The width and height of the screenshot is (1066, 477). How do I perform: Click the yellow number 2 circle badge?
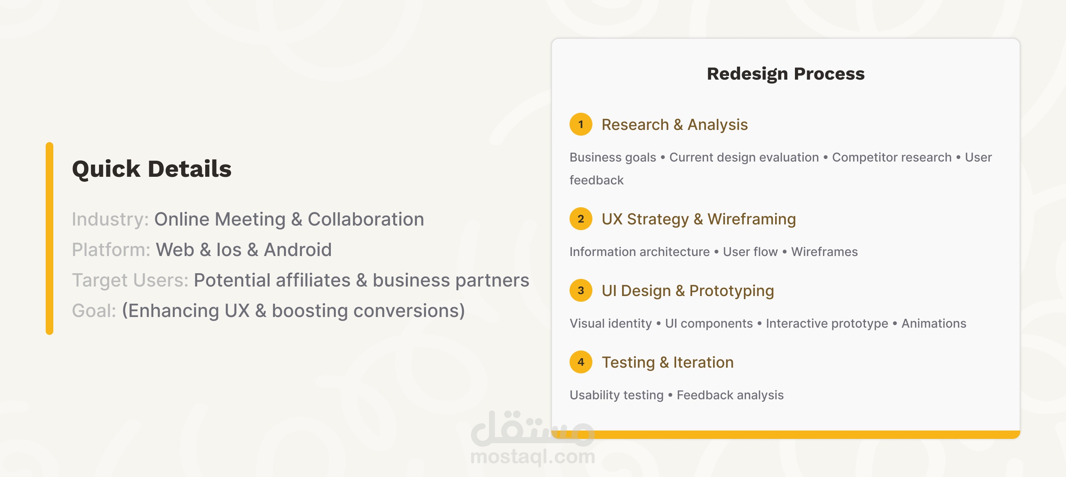point(581,219)
